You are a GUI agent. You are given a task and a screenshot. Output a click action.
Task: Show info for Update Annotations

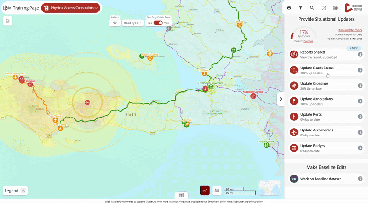tap(360, 101)
